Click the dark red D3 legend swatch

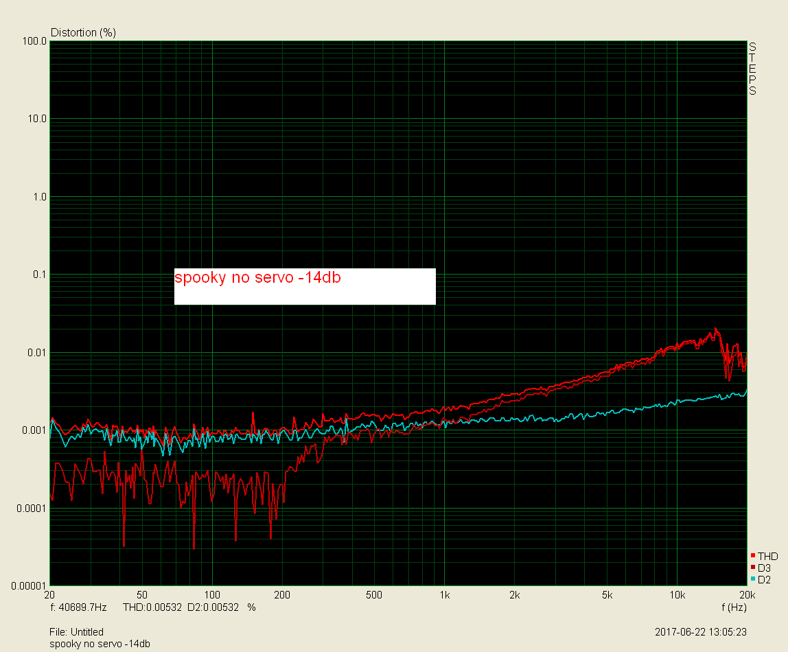click(x=753, y=567)
